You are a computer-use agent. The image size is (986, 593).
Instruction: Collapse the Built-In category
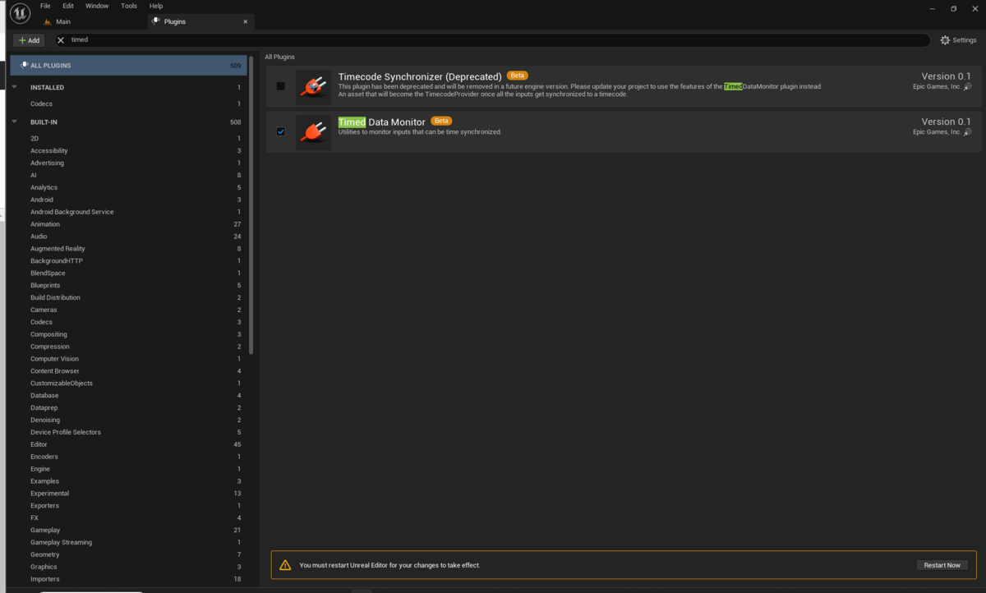[15, 122]
